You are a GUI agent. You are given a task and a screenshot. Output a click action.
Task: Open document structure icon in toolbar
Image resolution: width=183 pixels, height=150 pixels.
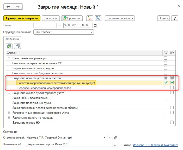[98, 18]
